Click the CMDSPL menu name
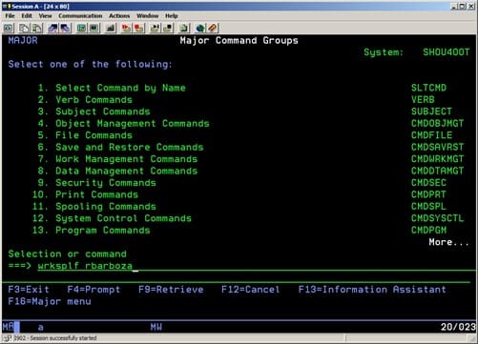Viewport: 478px width, 344px height. coord(428,207)
